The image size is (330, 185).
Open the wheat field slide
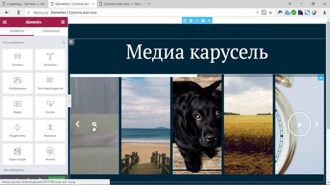click(x=249, y=125)
